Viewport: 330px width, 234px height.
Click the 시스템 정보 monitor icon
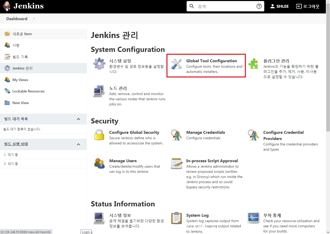pyautogui.click(x=99, y=218)
